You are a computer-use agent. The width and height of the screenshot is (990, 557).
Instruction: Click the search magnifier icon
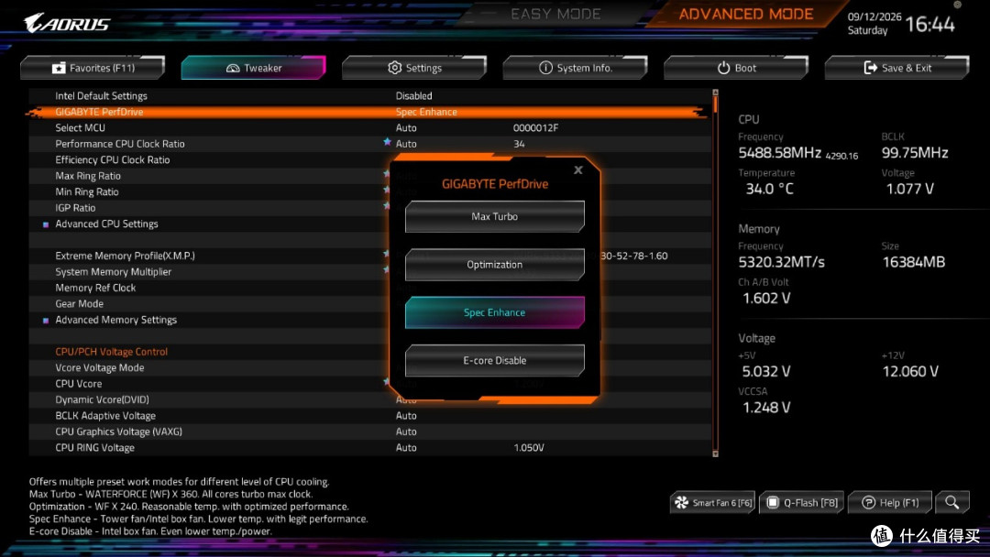tap(952, 502)
